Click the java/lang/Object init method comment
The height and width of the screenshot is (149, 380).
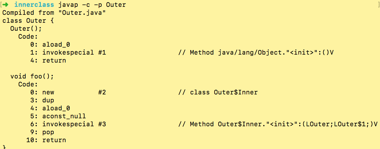point(256,52)
